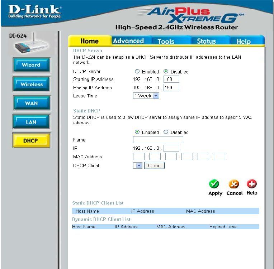Select the DHCP sidebar button
The height and width of the screenshot is (269, 274).
coord(31,140)
